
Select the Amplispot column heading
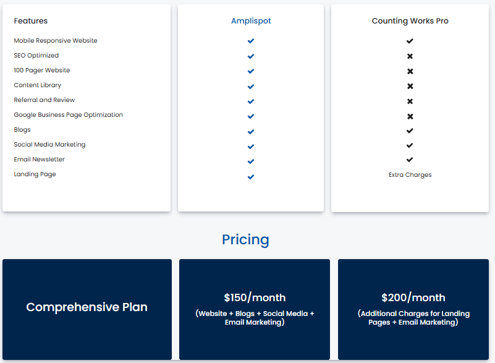coord(251,21)
